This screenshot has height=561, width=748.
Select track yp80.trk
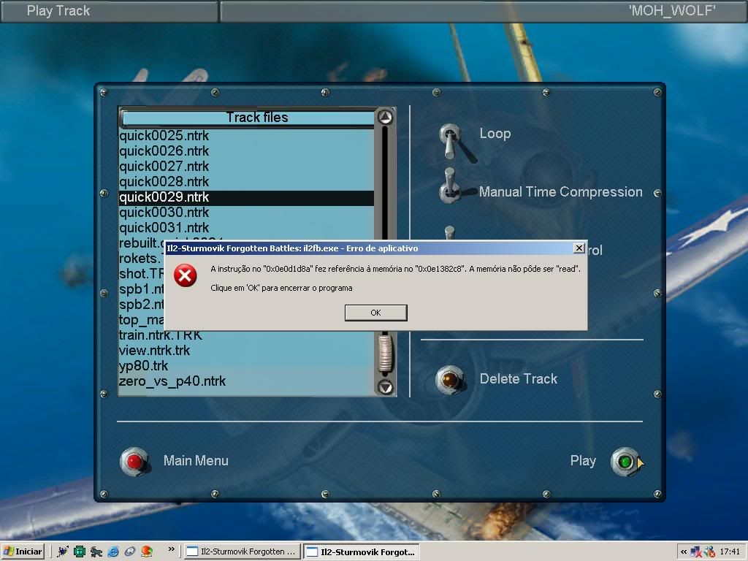click(246, 366)
